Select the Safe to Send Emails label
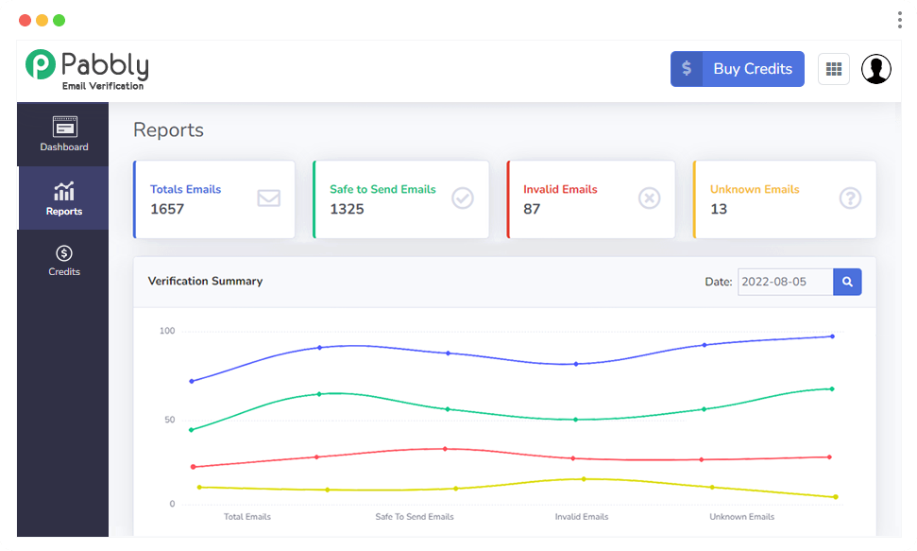Screen dimensions: 917x551 [x=382, y=189]
